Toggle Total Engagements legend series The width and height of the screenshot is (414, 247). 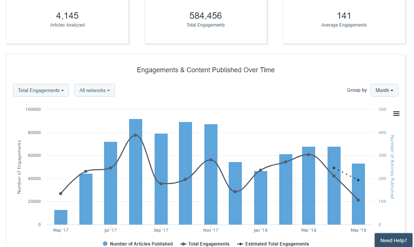pyautogui.click(x=205, y=244)
